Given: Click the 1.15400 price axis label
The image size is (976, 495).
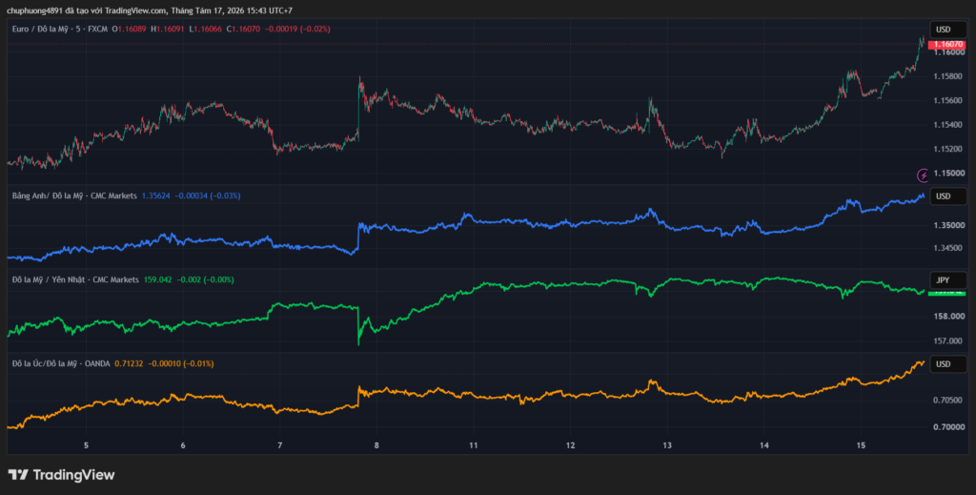Looking at the screenshot, I should [948, 125].
